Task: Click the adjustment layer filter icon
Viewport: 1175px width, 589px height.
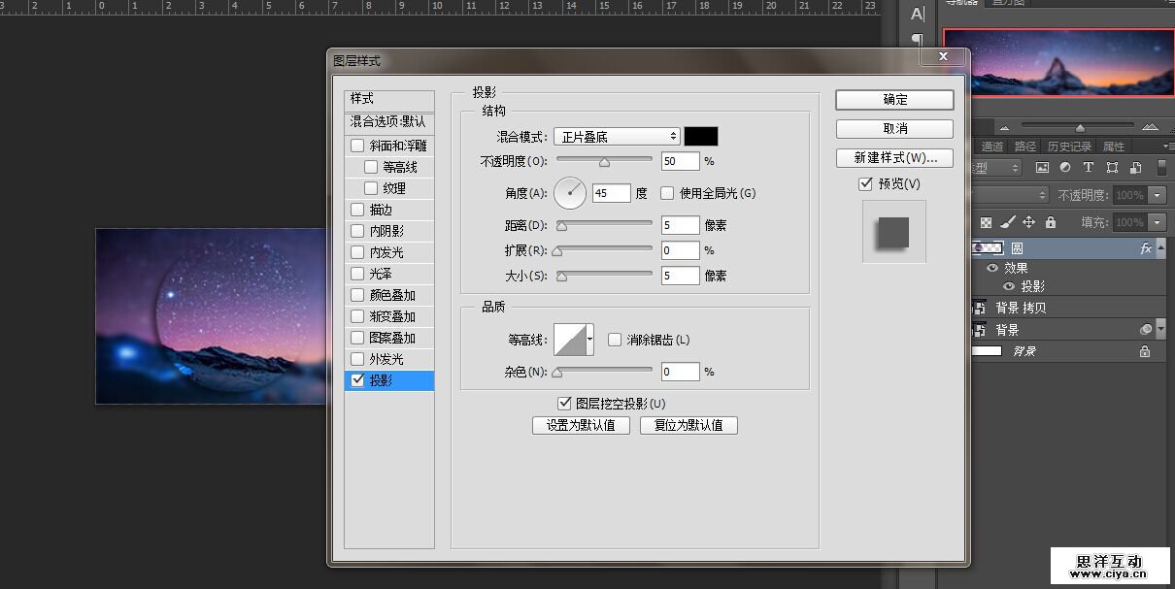Action: coord(1065,168)
